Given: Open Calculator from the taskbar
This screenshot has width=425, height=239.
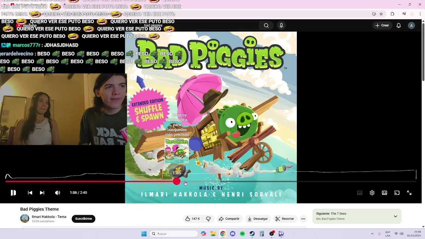Looking at the screenshot, I should 262,234.
